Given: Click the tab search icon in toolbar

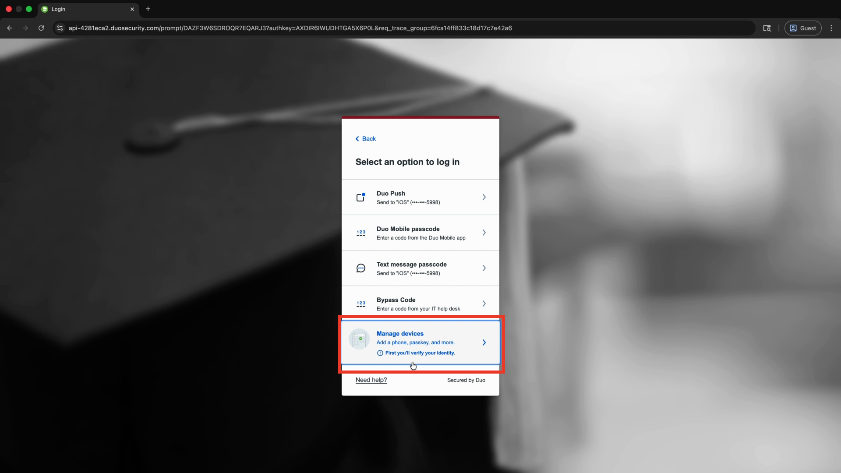Looking at the screenshot, I should (767, 28).
